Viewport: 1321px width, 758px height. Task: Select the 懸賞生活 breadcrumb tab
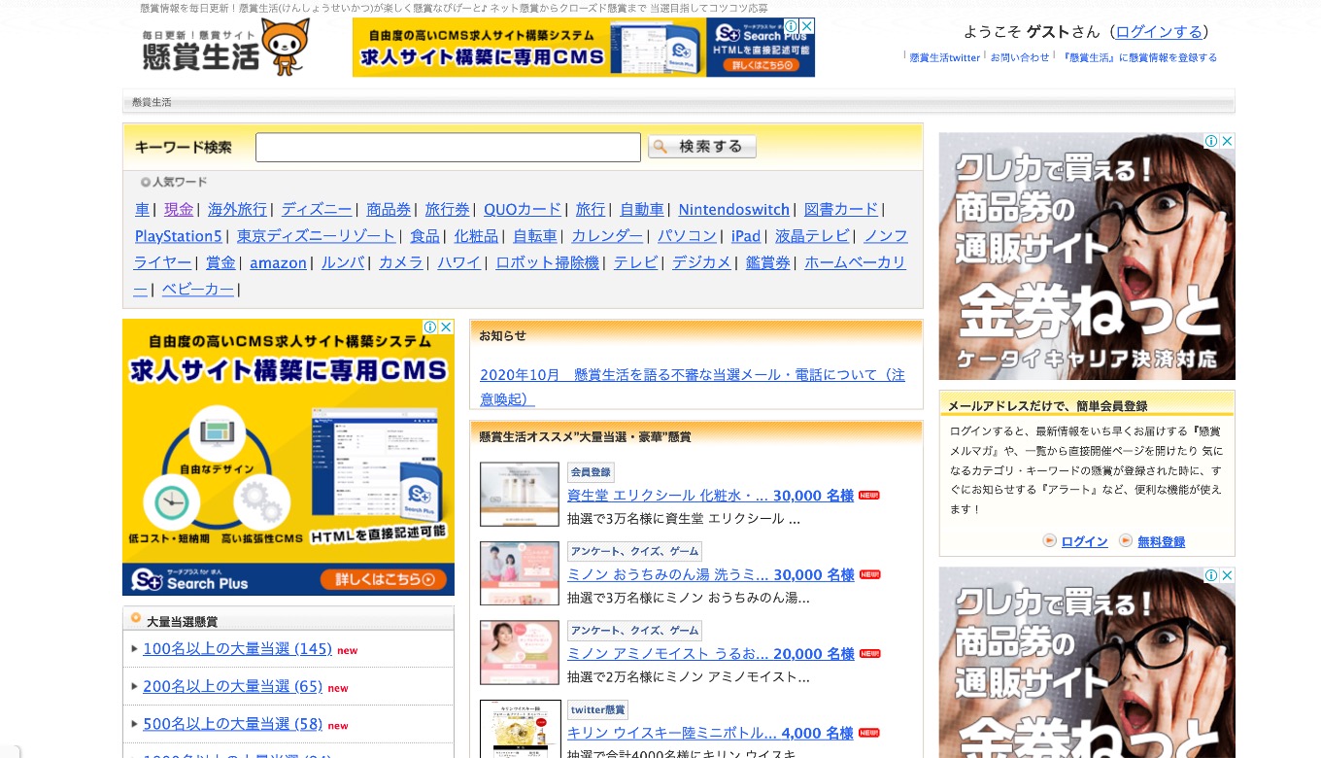[152, 102]
